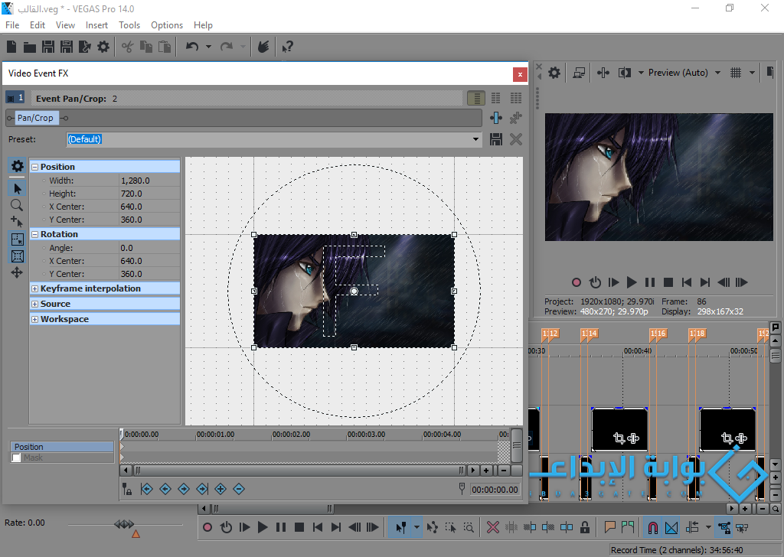
Task: Toggle Sync Cursor in keyframe controls
Action: [x=128, y=490]
